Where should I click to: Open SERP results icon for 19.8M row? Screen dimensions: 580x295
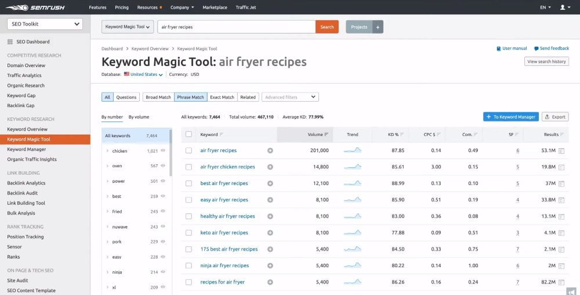[x=561, y=167]
